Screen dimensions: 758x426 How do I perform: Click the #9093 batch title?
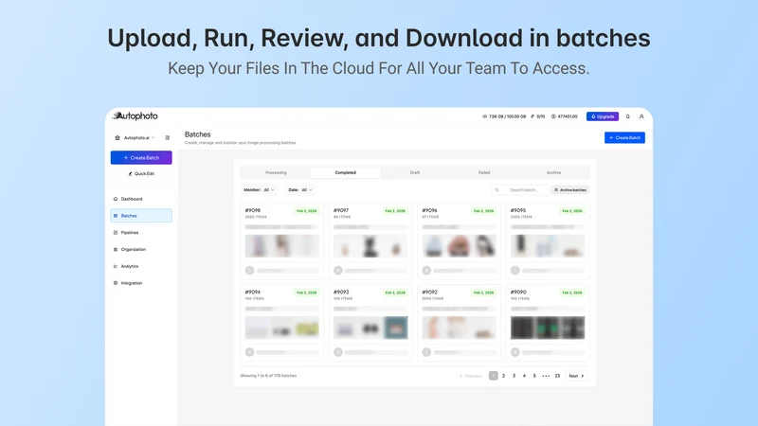pyautogui.click(x=341, y=292)
